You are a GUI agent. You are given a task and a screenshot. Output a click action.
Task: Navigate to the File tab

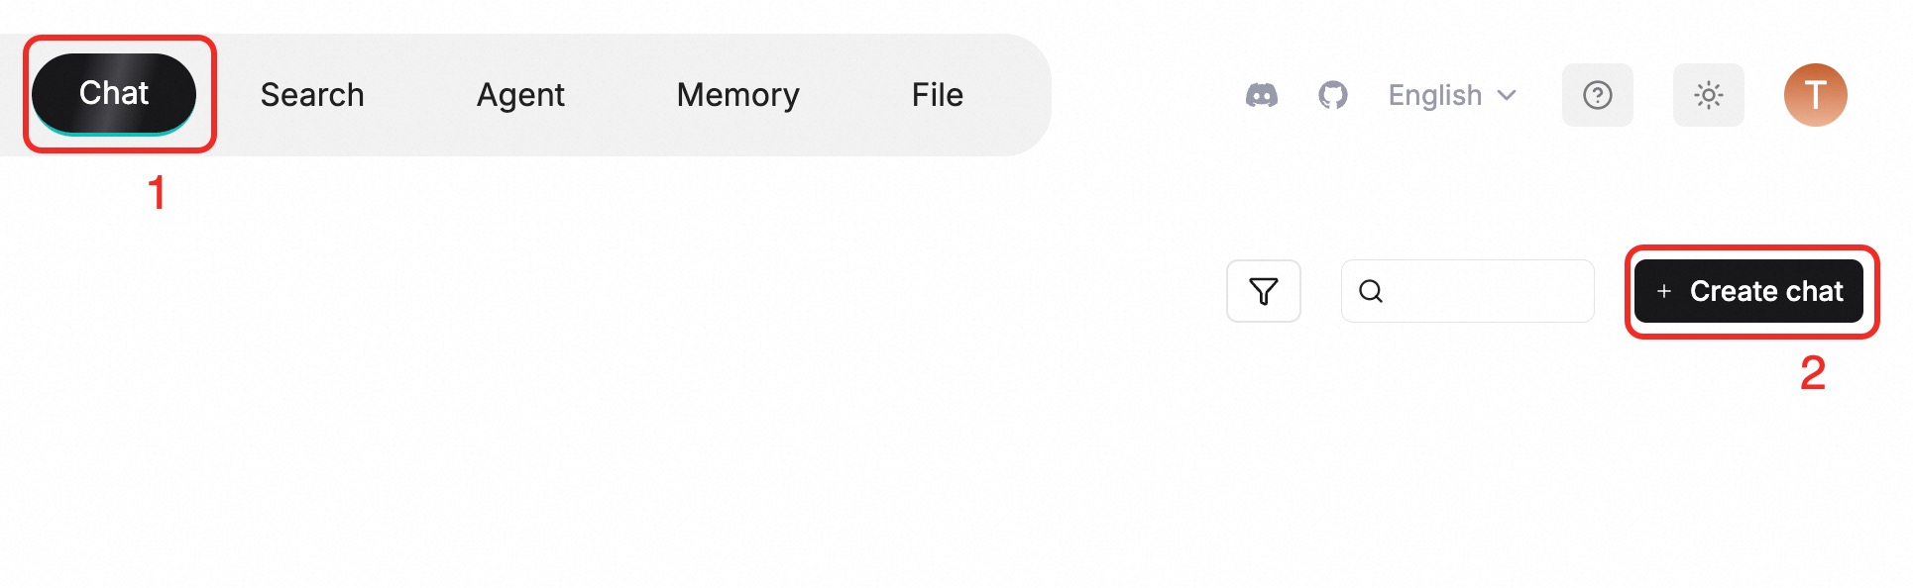pos(937,95)
